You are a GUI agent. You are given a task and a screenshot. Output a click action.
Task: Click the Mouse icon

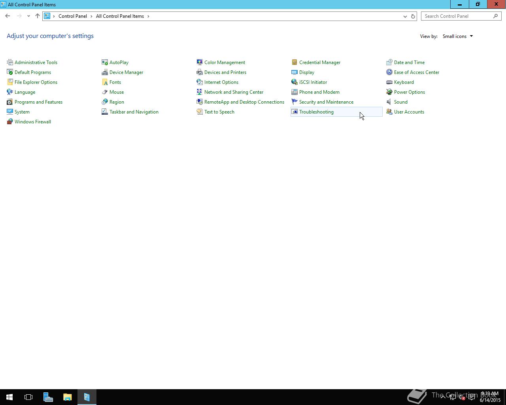105,92
